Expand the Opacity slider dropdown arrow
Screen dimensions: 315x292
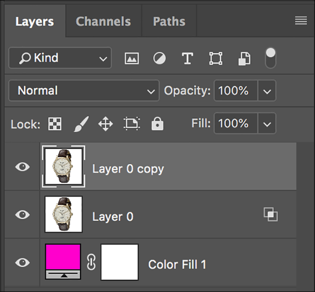tap(267, 91)
